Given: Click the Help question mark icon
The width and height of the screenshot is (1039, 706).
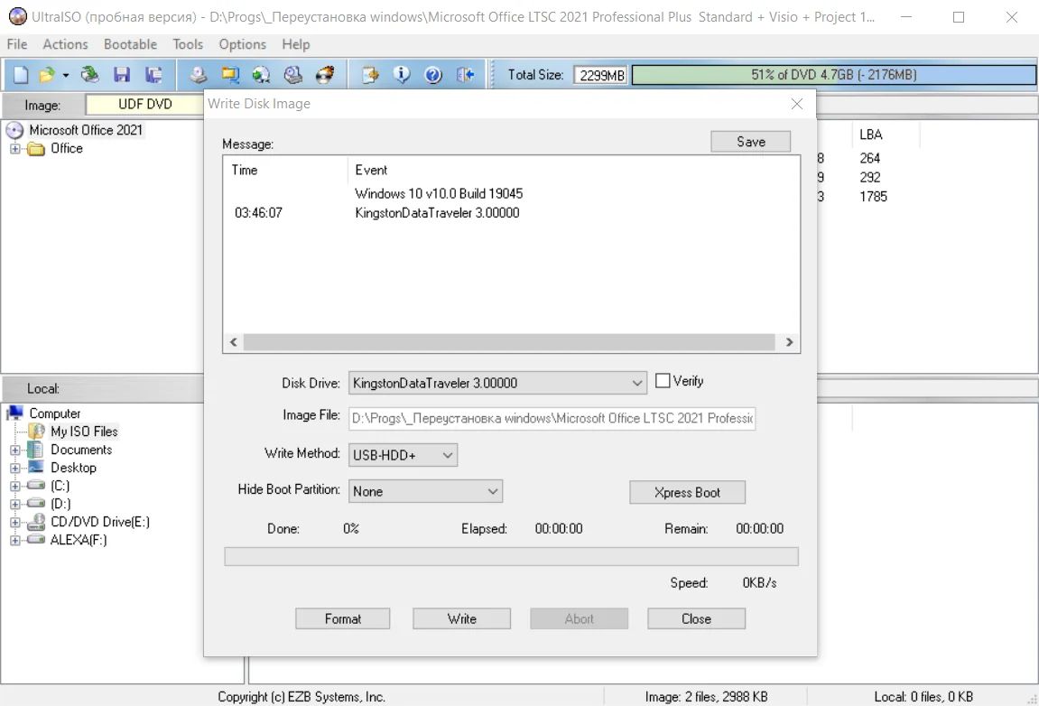Looking at the screenshot, I should point(433,74).
